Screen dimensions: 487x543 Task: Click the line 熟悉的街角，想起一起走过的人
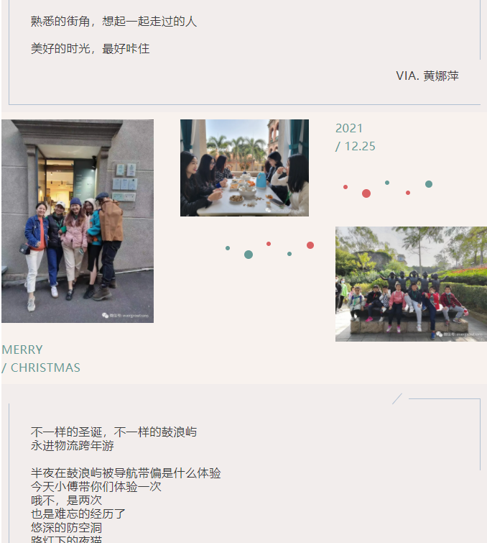point(113,22)
